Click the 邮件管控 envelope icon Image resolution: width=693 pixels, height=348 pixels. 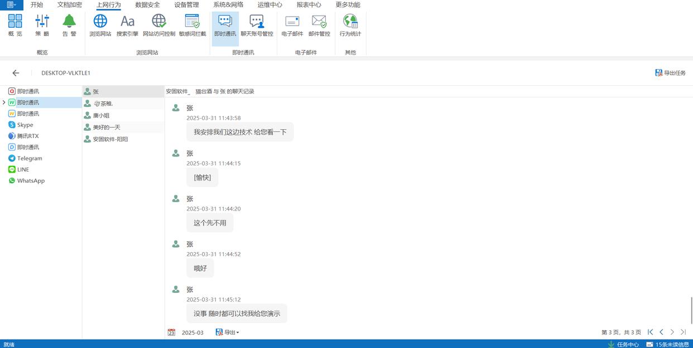pos(319,26)
